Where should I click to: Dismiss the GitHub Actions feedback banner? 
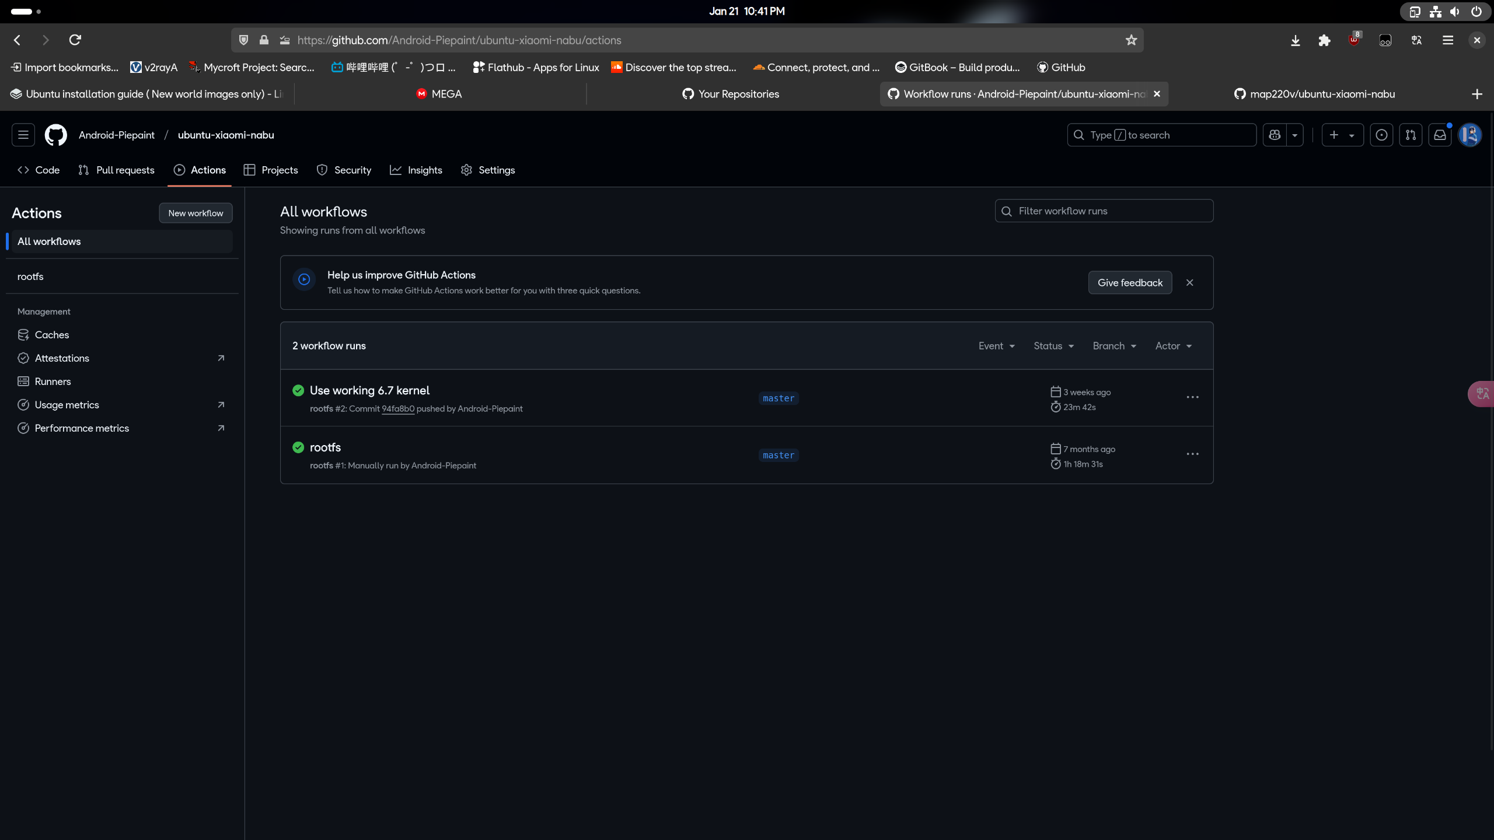(1189, 282)
